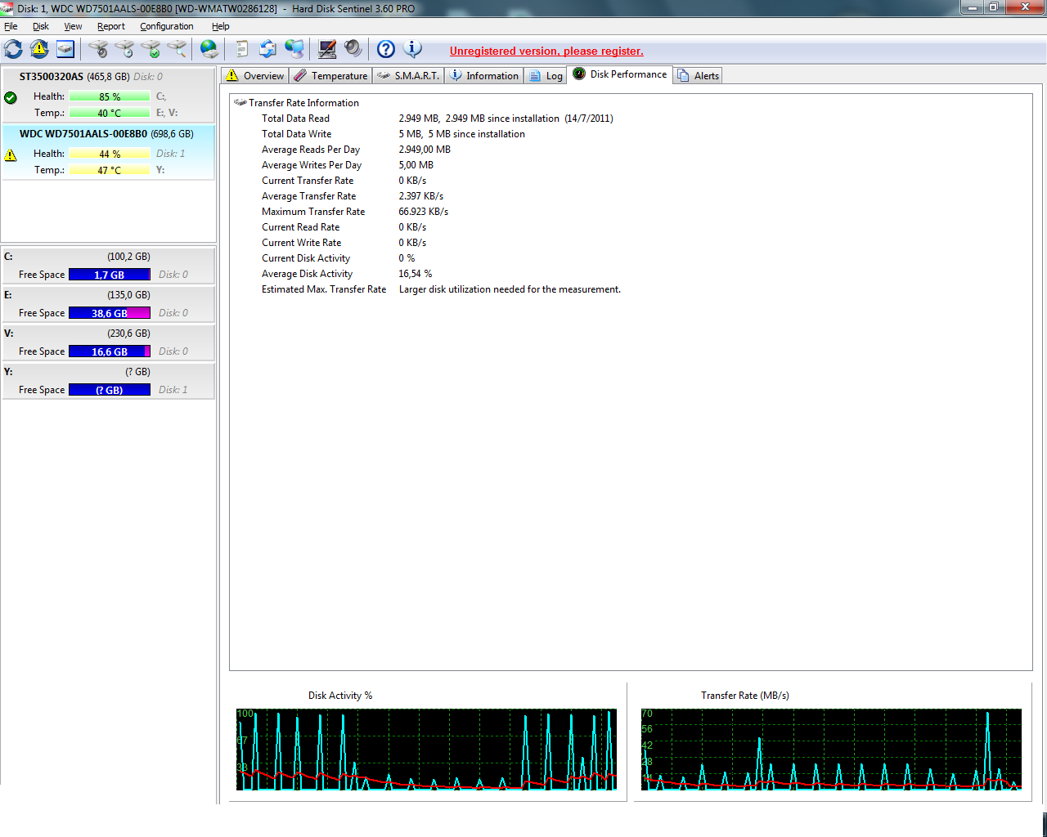Click the disk with speaker test icon
Viewport: 1047px width, 837px height.
[98, 49]
